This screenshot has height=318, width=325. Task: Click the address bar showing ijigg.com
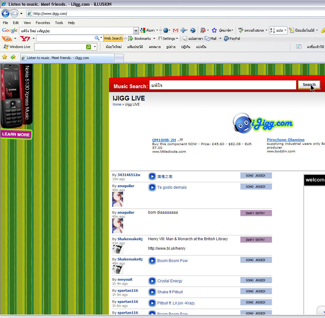176,14
